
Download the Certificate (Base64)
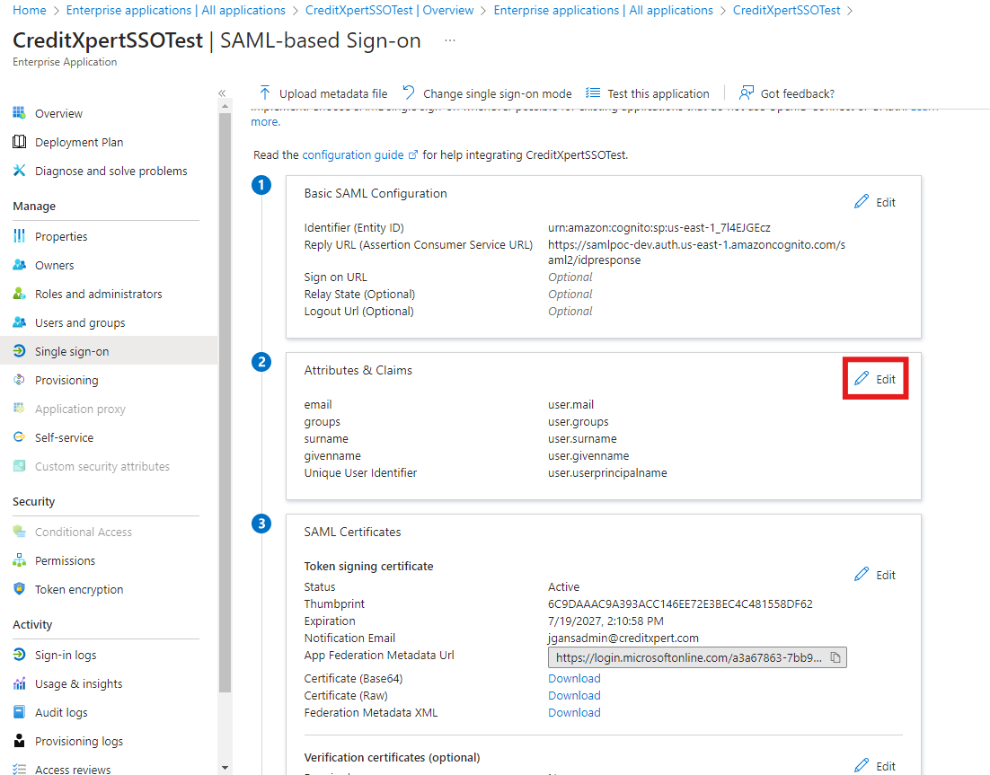coord(574,678)
